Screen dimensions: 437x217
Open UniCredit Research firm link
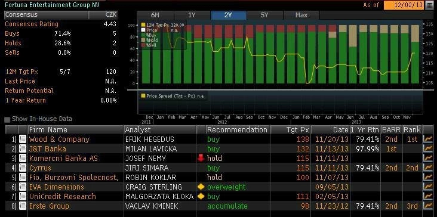63,196
